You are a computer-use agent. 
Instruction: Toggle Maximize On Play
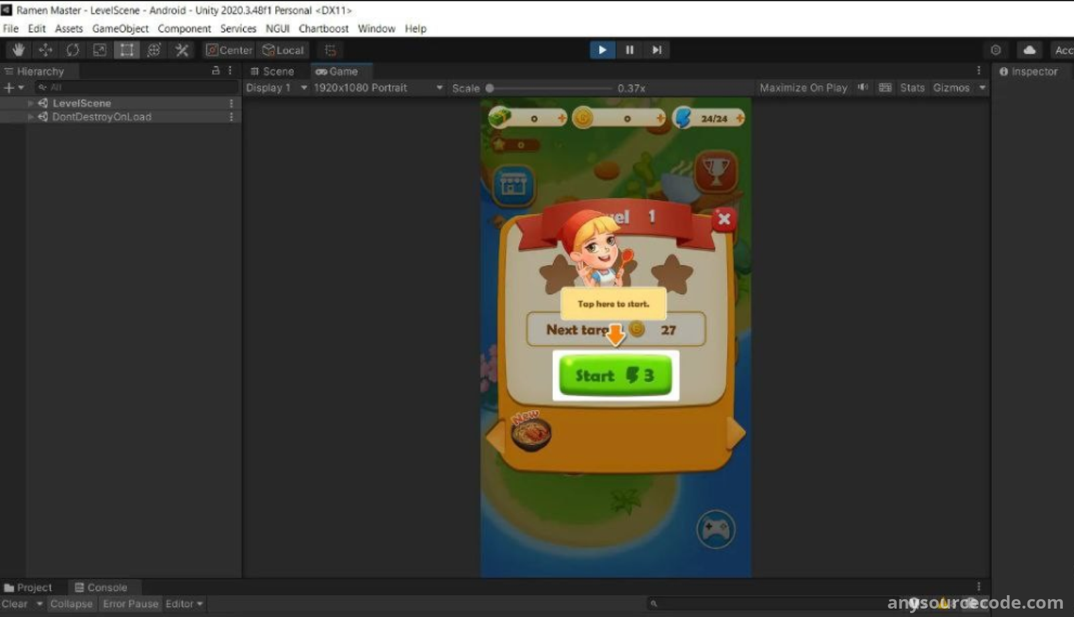(x=803, y=88)
